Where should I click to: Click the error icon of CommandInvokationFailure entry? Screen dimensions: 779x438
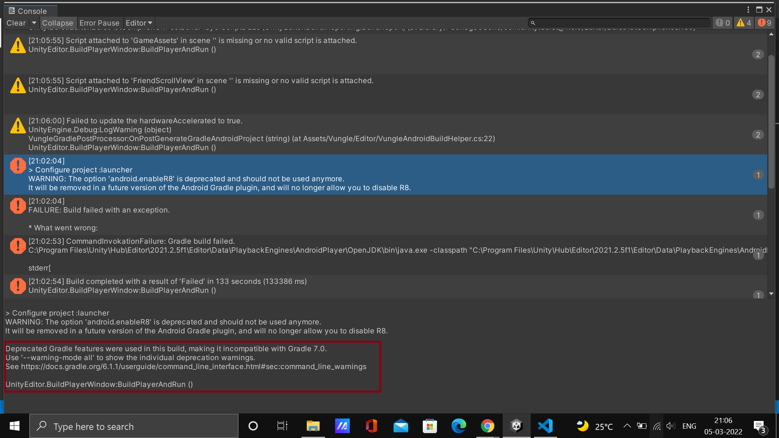18,246
